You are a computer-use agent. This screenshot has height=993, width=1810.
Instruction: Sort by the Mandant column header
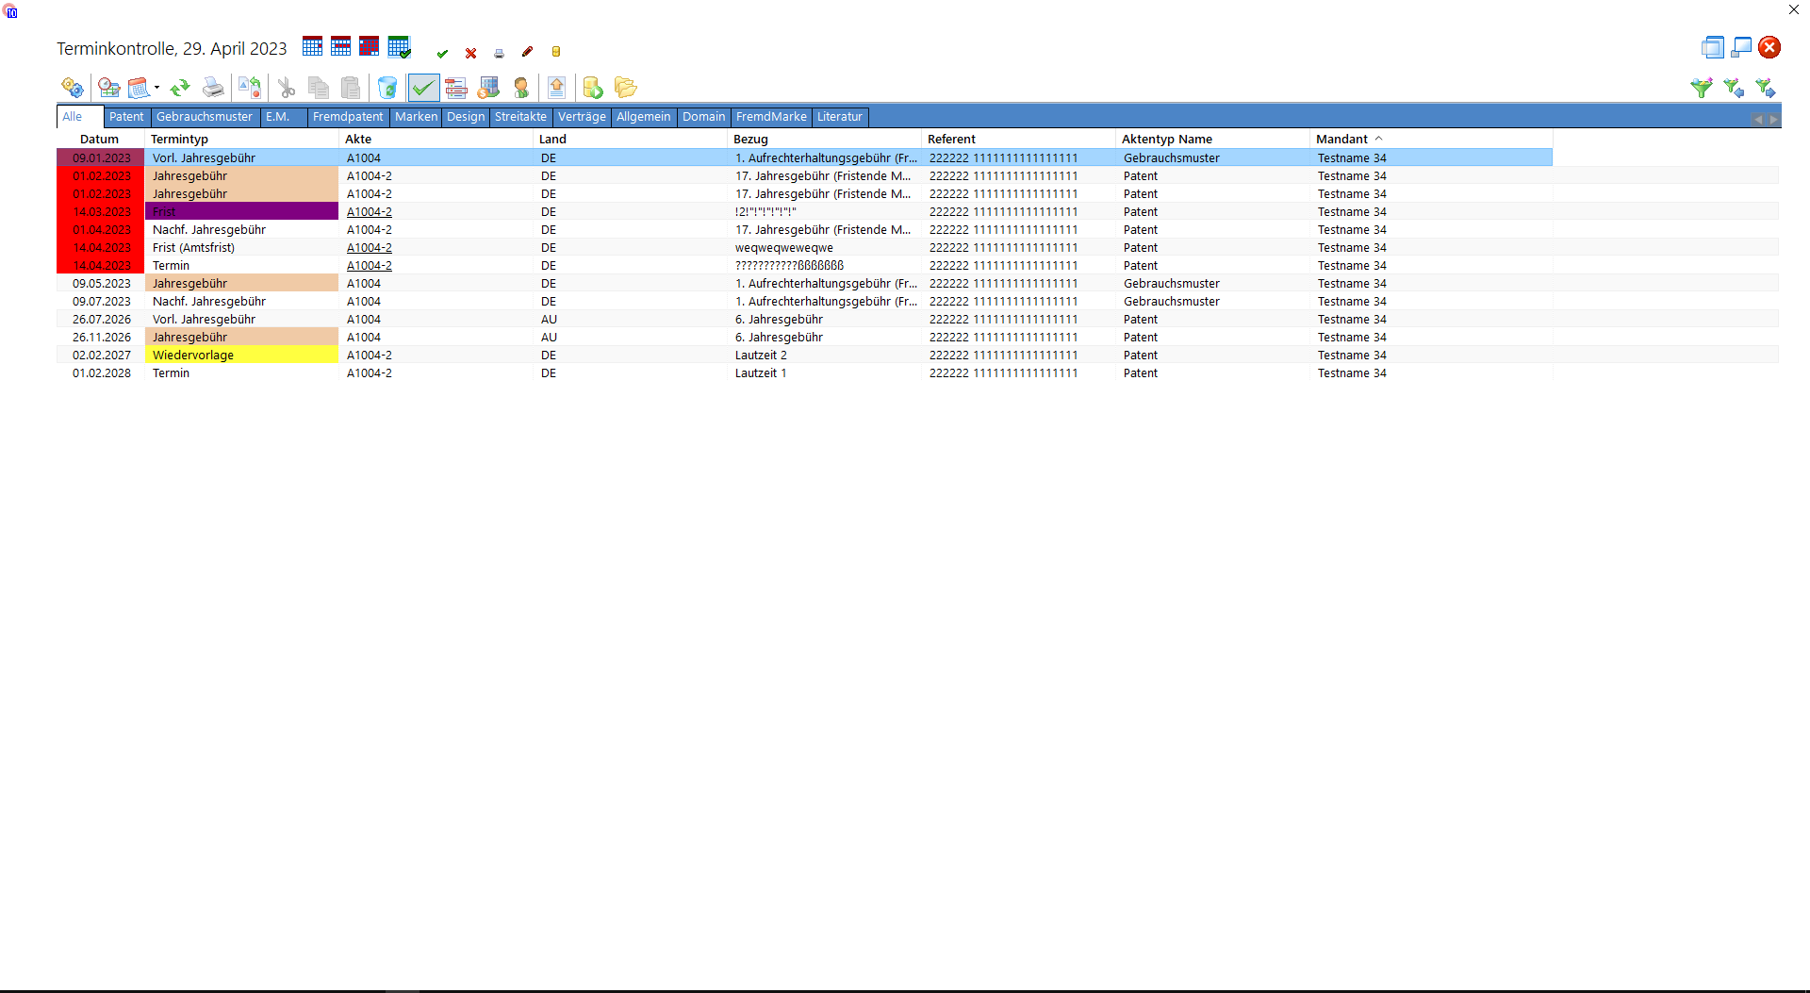1431,140
